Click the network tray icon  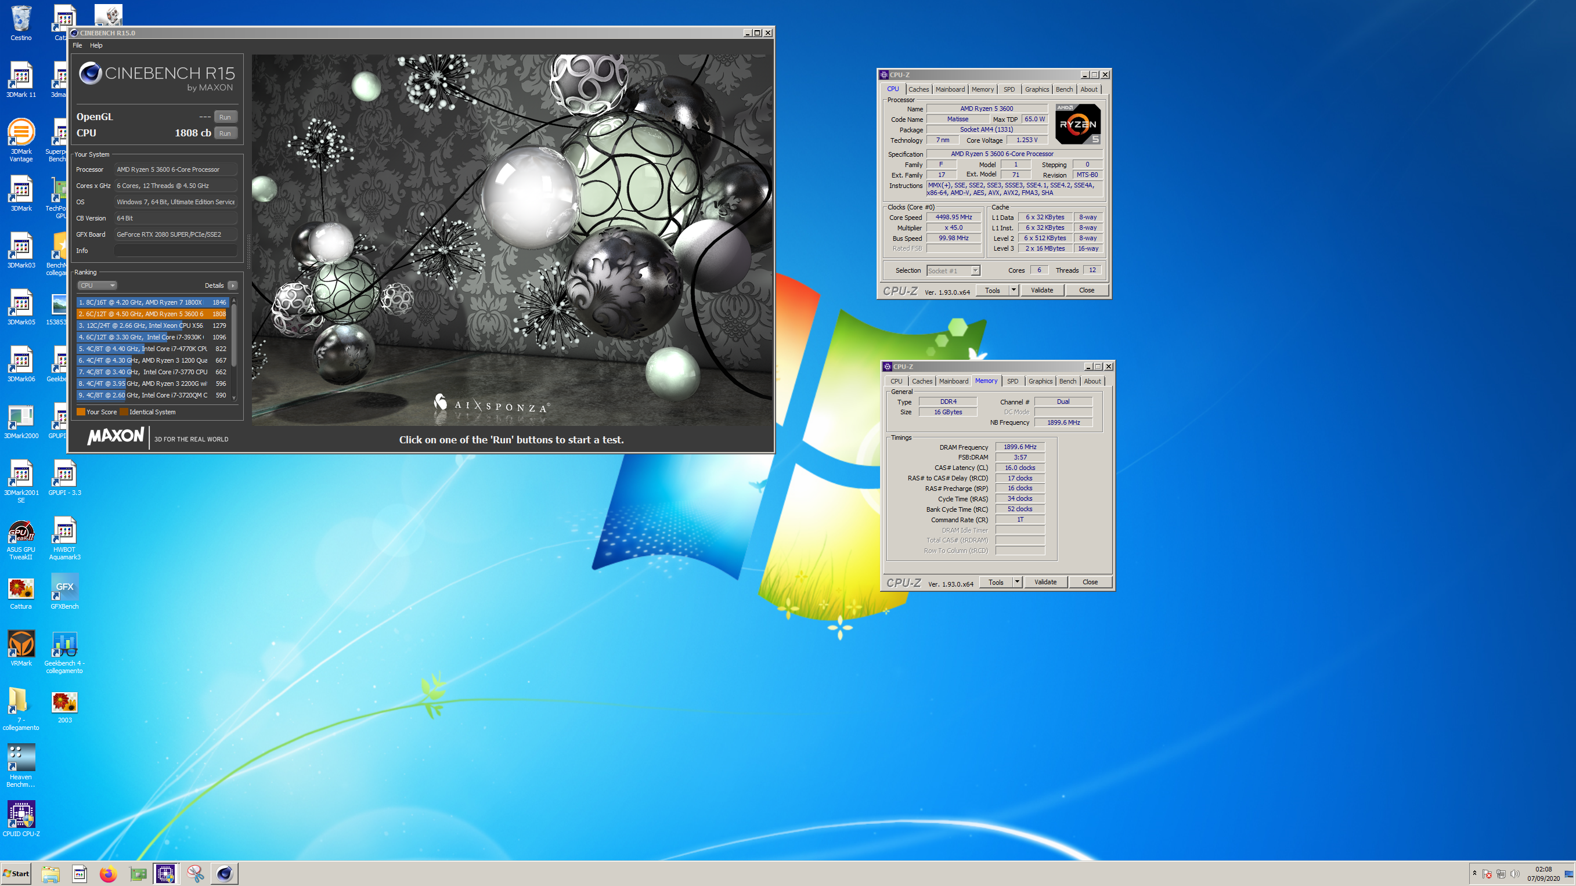[x=1501, y=874]
